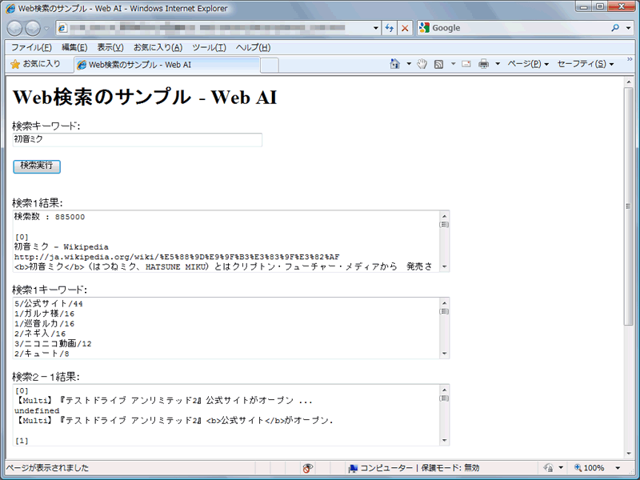Open the ファイル(F) menu
The image size is (640, 480).
[x=31, y=47]
